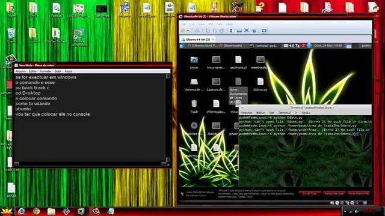Open Editar menu in the Terminal window
The width and height of the screenshot is (385, 216).
pos(260,113)
